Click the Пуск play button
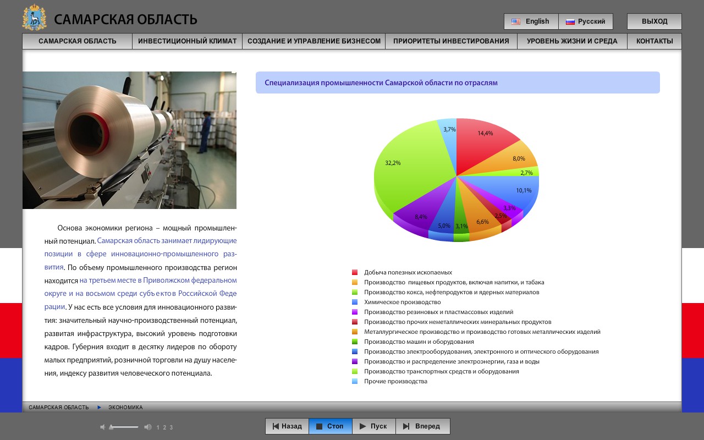The width and height of the screenshot is (704, 440). pos(374,426)
